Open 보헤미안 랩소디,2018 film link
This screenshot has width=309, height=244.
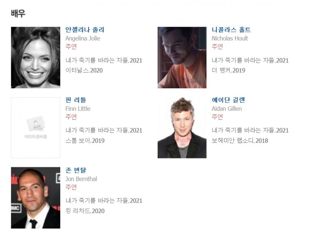240,141
